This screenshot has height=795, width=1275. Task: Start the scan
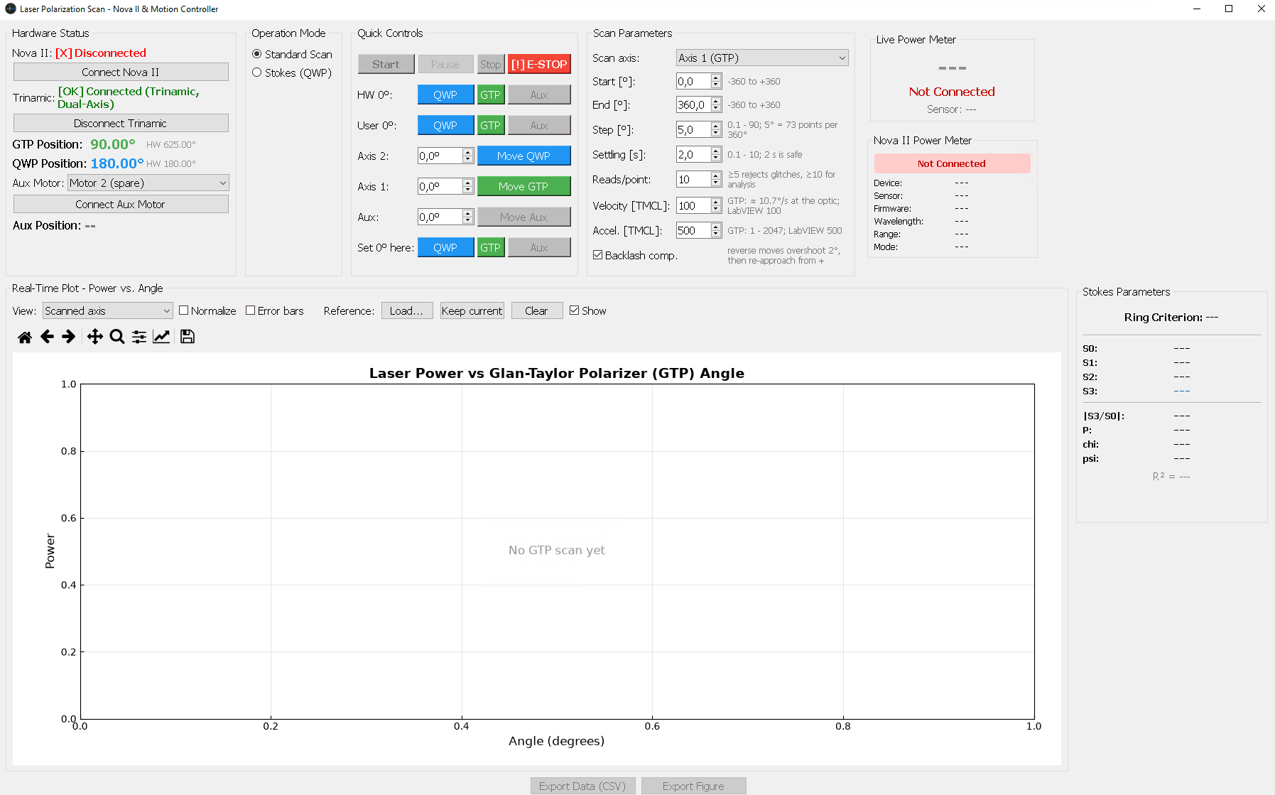pos(386,64)
